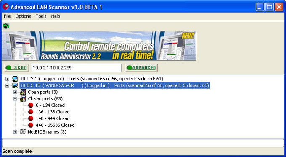286x157 pixels.
Task: Click the empty progress bar above status bar
Action: point(143,143)
